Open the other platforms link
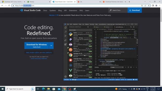The height and width of the screenshot is (91, 162). 47,53
